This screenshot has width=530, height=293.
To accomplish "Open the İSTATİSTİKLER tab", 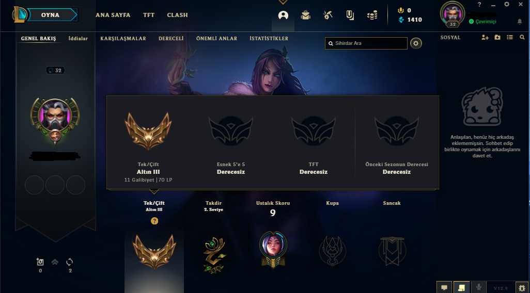I will tap(269, 39).
